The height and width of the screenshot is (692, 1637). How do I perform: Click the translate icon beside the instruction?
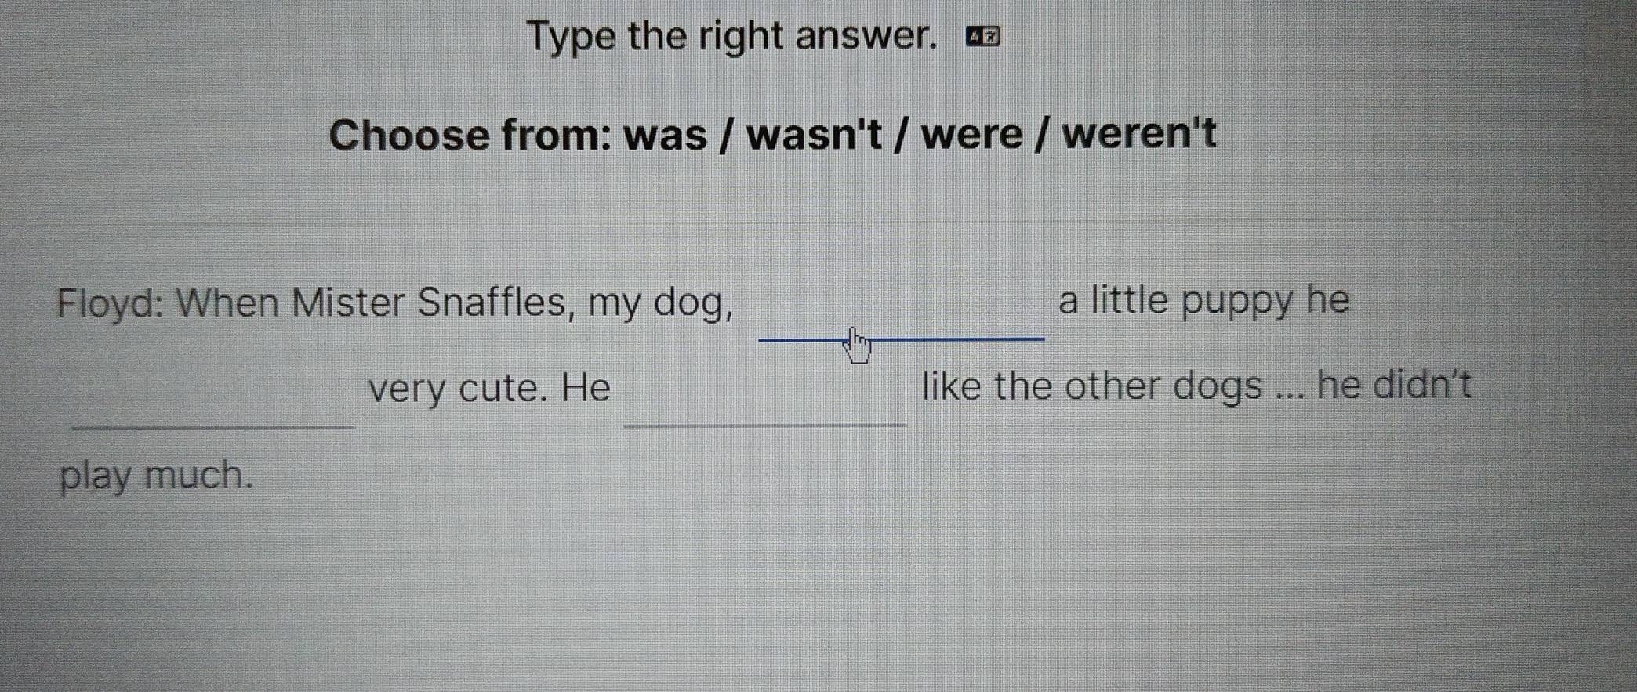(x=983, y=36)
